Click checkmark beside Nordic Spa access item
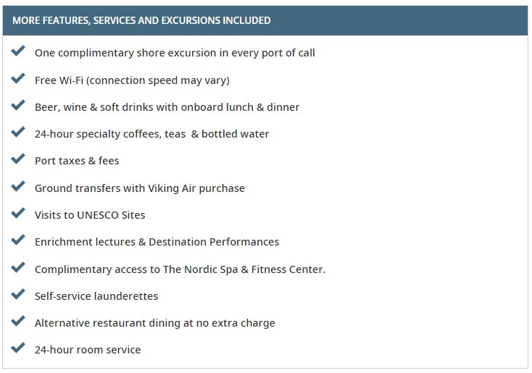Screen dimensions: 532x373 click(18, 267)
